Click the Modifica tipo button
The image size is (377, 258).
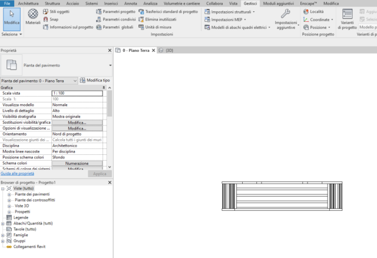pos(95,80)
